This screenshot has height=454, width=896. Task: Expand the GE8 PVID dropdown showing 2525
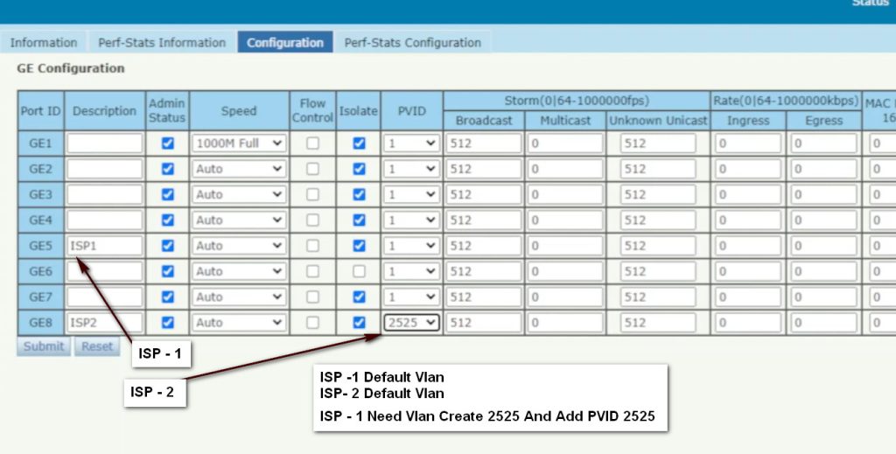411,323
